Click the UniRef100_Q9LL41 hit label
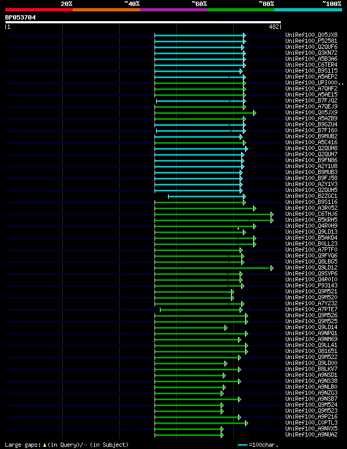The width and height of the screenshot is (347, 449). [x=311, y=345]
